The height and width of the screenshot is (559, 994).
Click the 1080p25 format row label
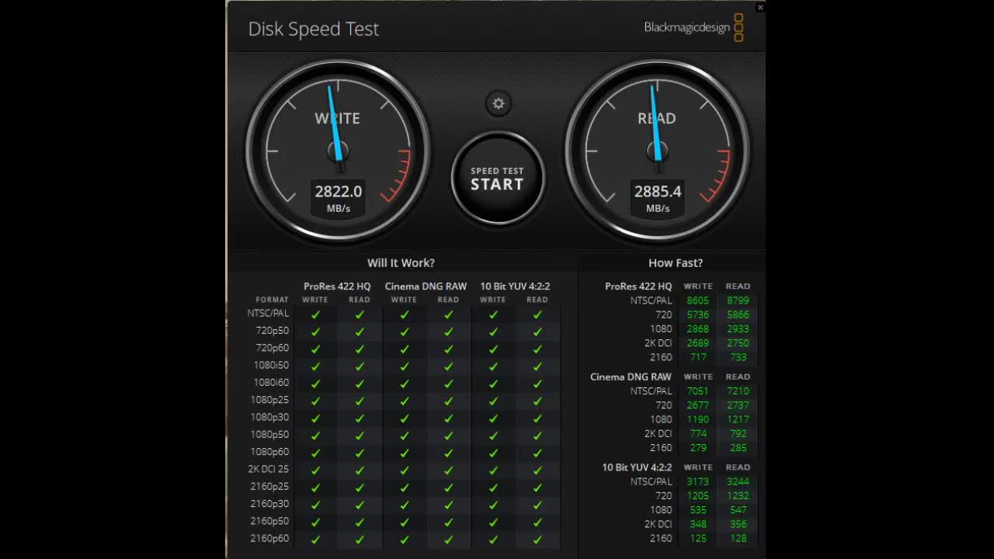coord(270,400)
